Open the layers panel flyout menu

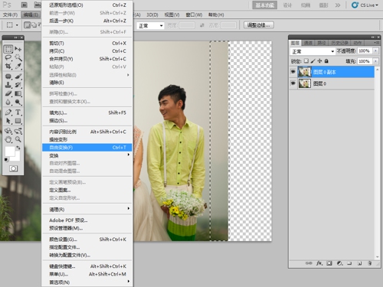coord(376,43)
